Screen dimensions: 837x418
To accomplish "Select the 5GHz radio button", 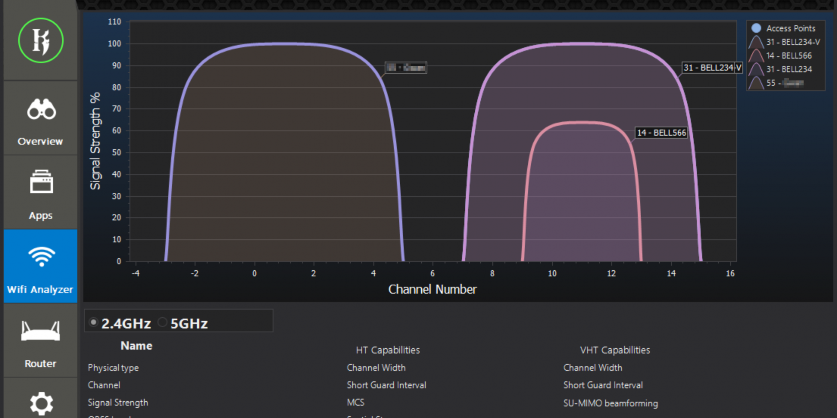I will pos(162,322).
